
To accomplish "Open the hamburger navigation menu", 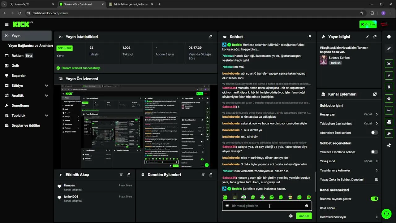I will pos(6,24).
